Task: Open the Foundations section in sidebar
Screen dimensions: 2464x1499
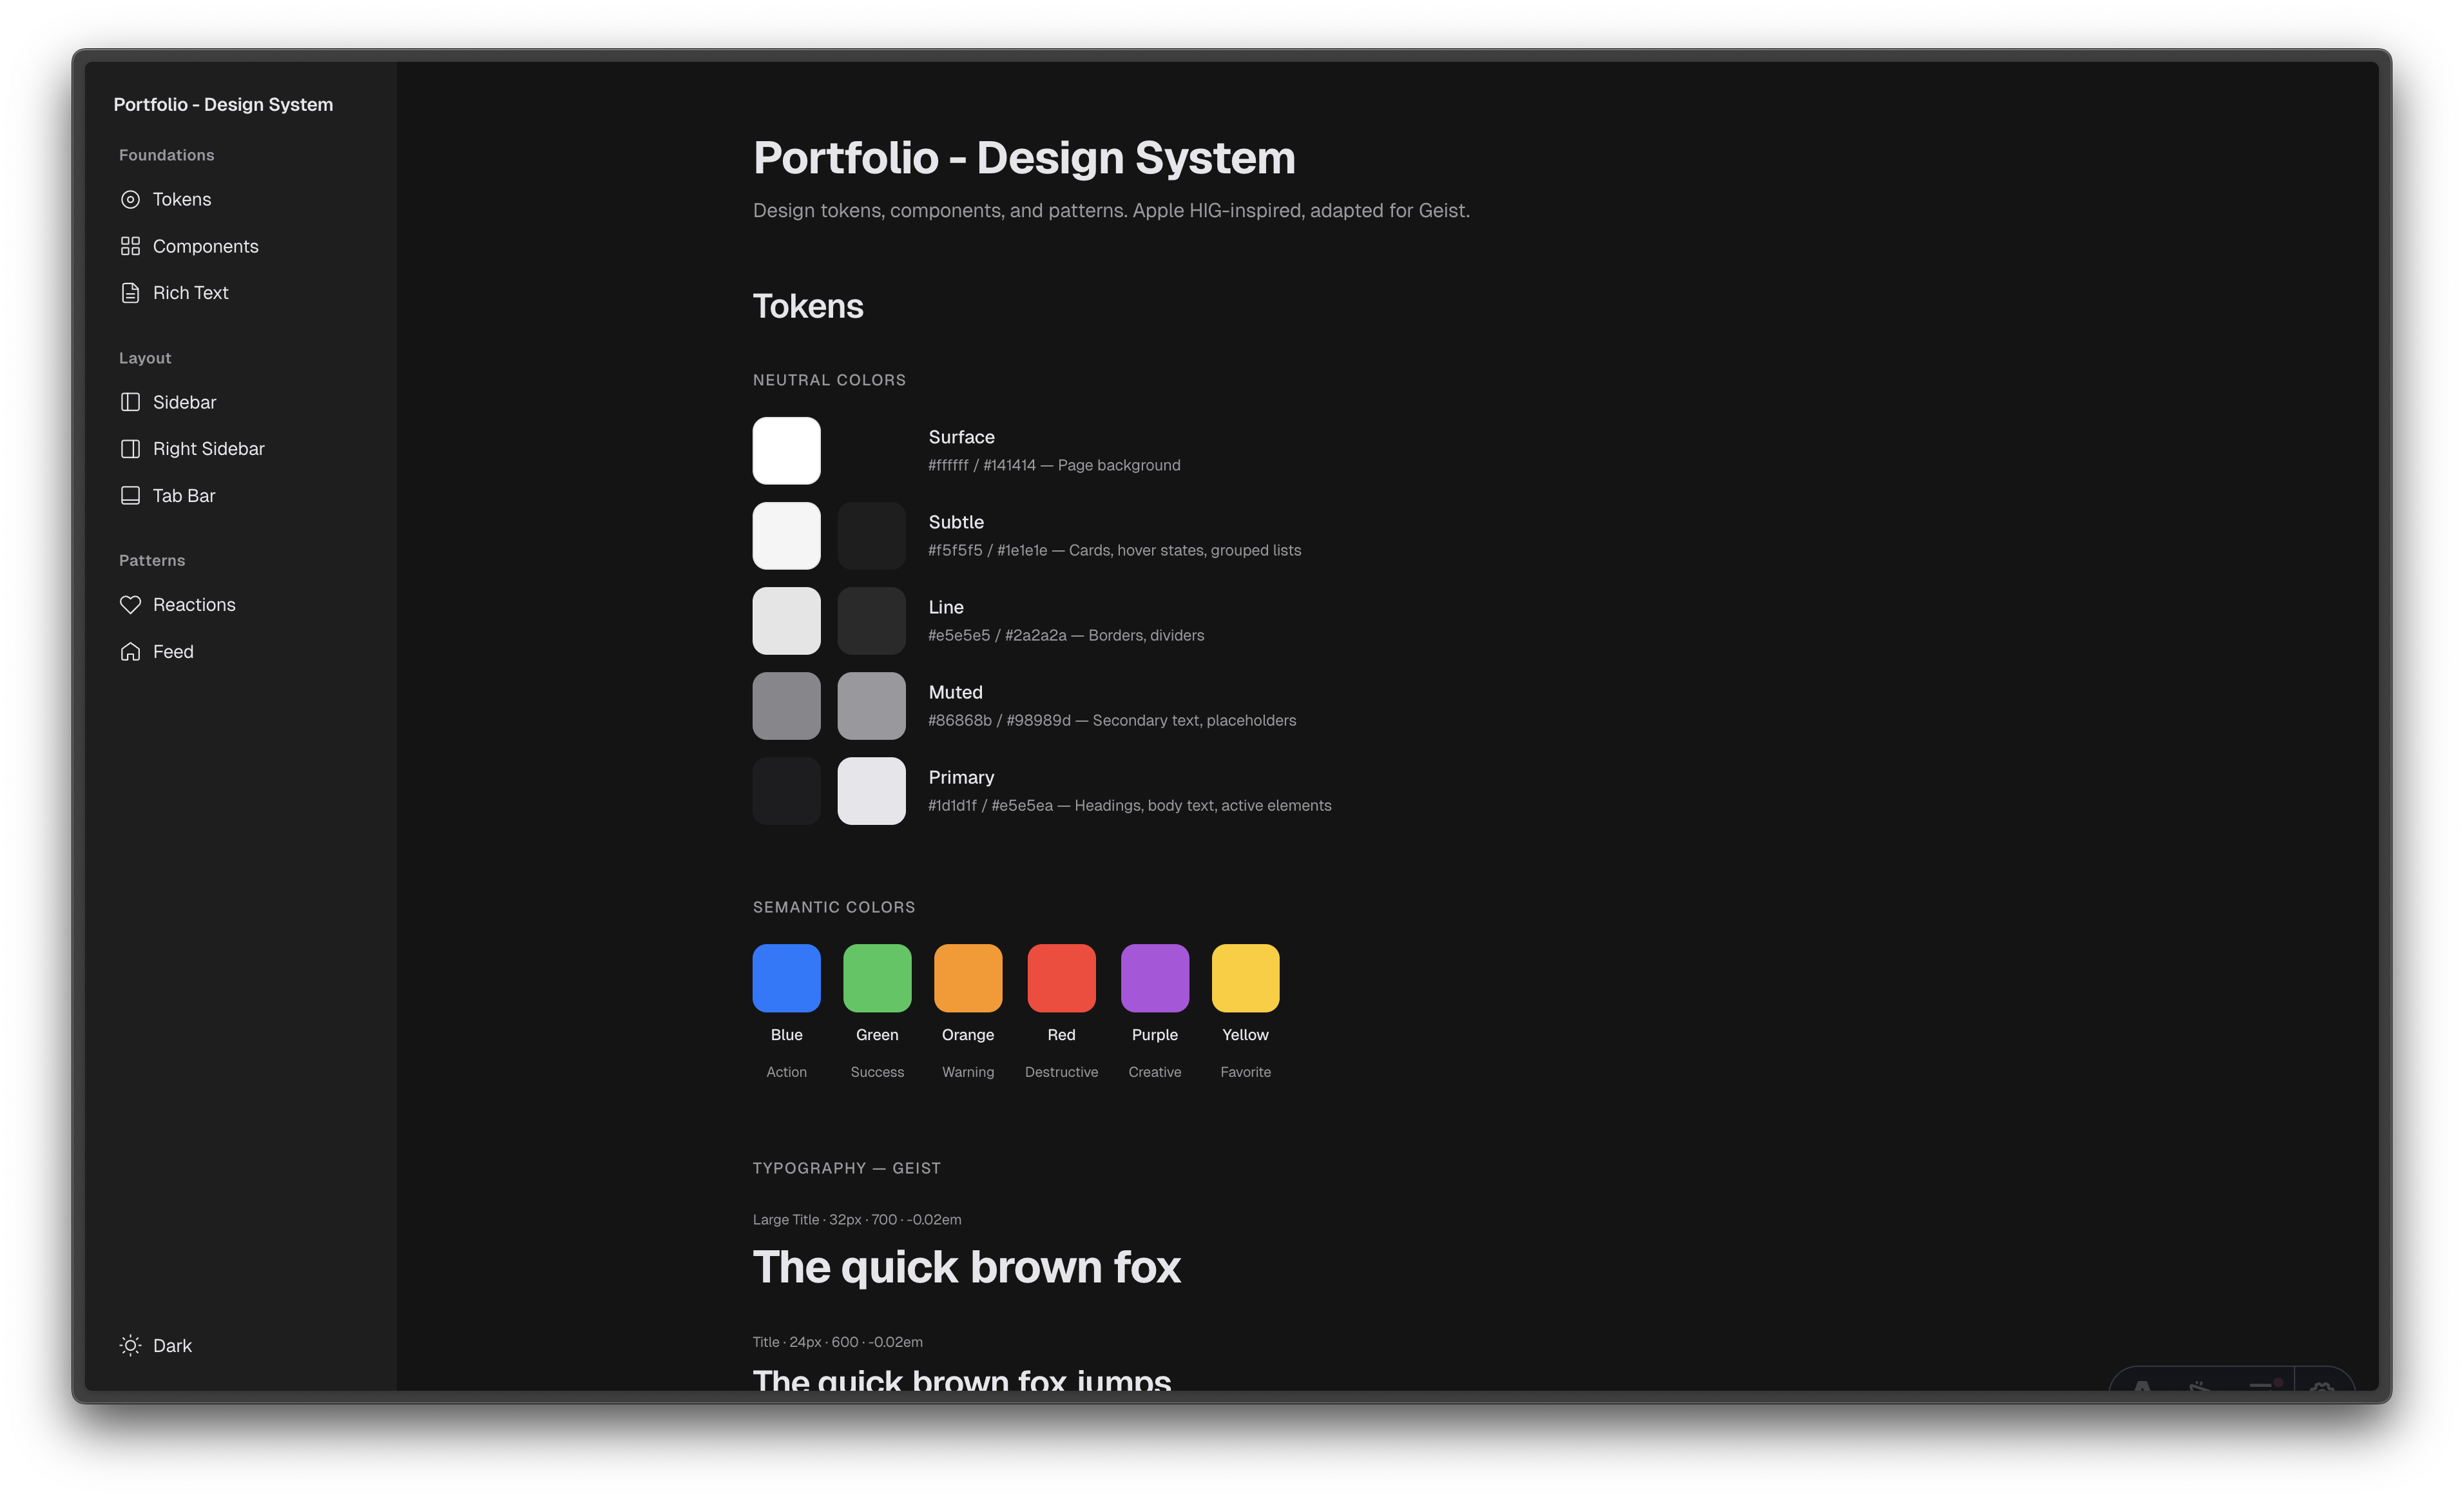Action: [166, 154]
